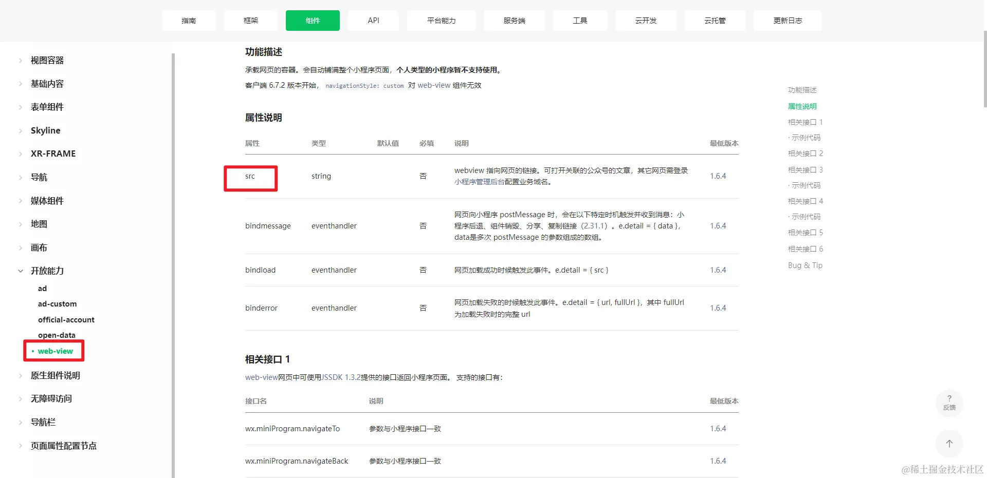Image resolution: width=987 pixels, height=478 pixels.
Task: Jump to Bug & Tip in the outline
Action: pyautogui.click(x=805, y=265)
